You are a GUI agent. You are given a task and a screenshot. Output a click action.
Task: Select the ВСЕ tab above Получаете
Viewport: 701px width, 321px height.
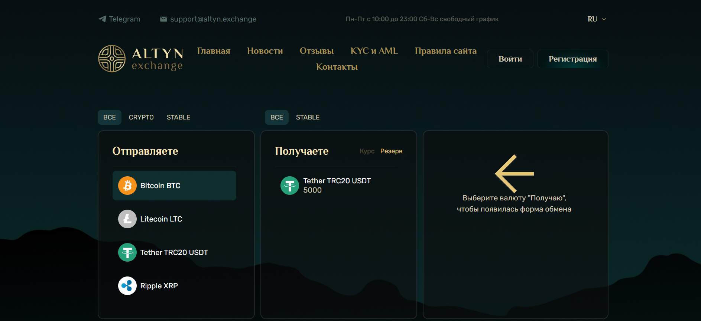pos(277,117)
